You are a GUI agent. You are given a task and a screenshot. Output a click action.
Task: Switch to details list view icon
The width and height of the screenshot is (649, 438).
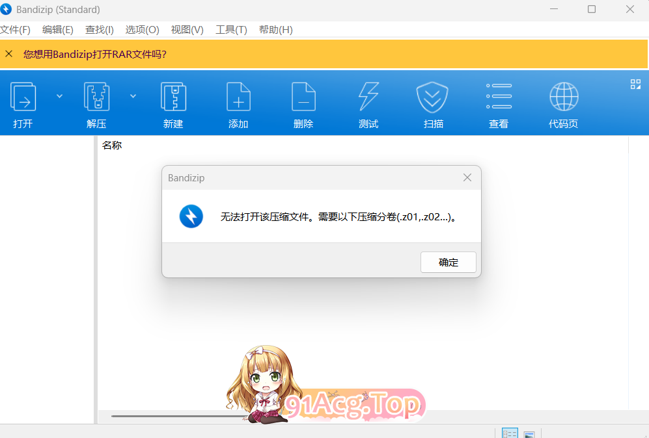[x=510, y=433]
